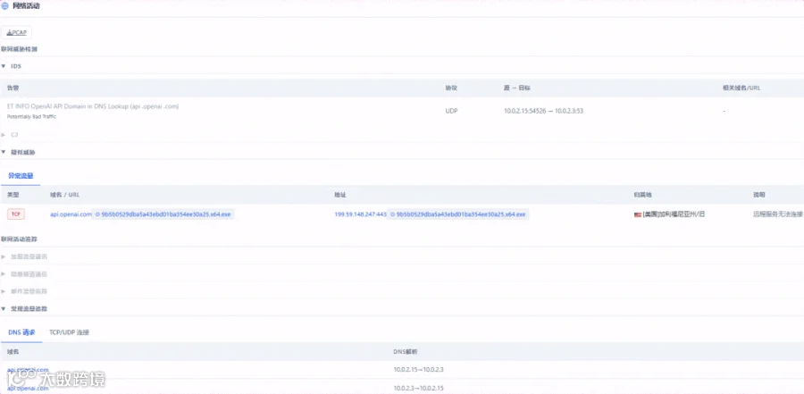
Task: Click 10.0.2.15:54526 → 10.0.2.3:53 cell
Action: tap(543, 111)
